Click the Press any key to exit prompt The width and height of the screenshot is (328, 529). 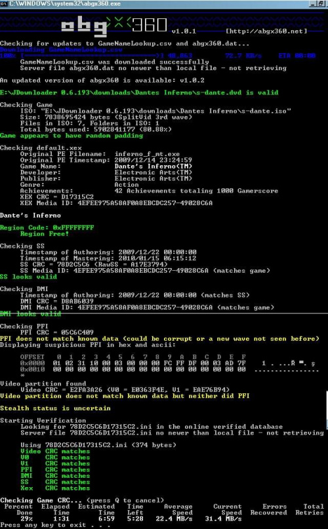[x=55, y=525]
